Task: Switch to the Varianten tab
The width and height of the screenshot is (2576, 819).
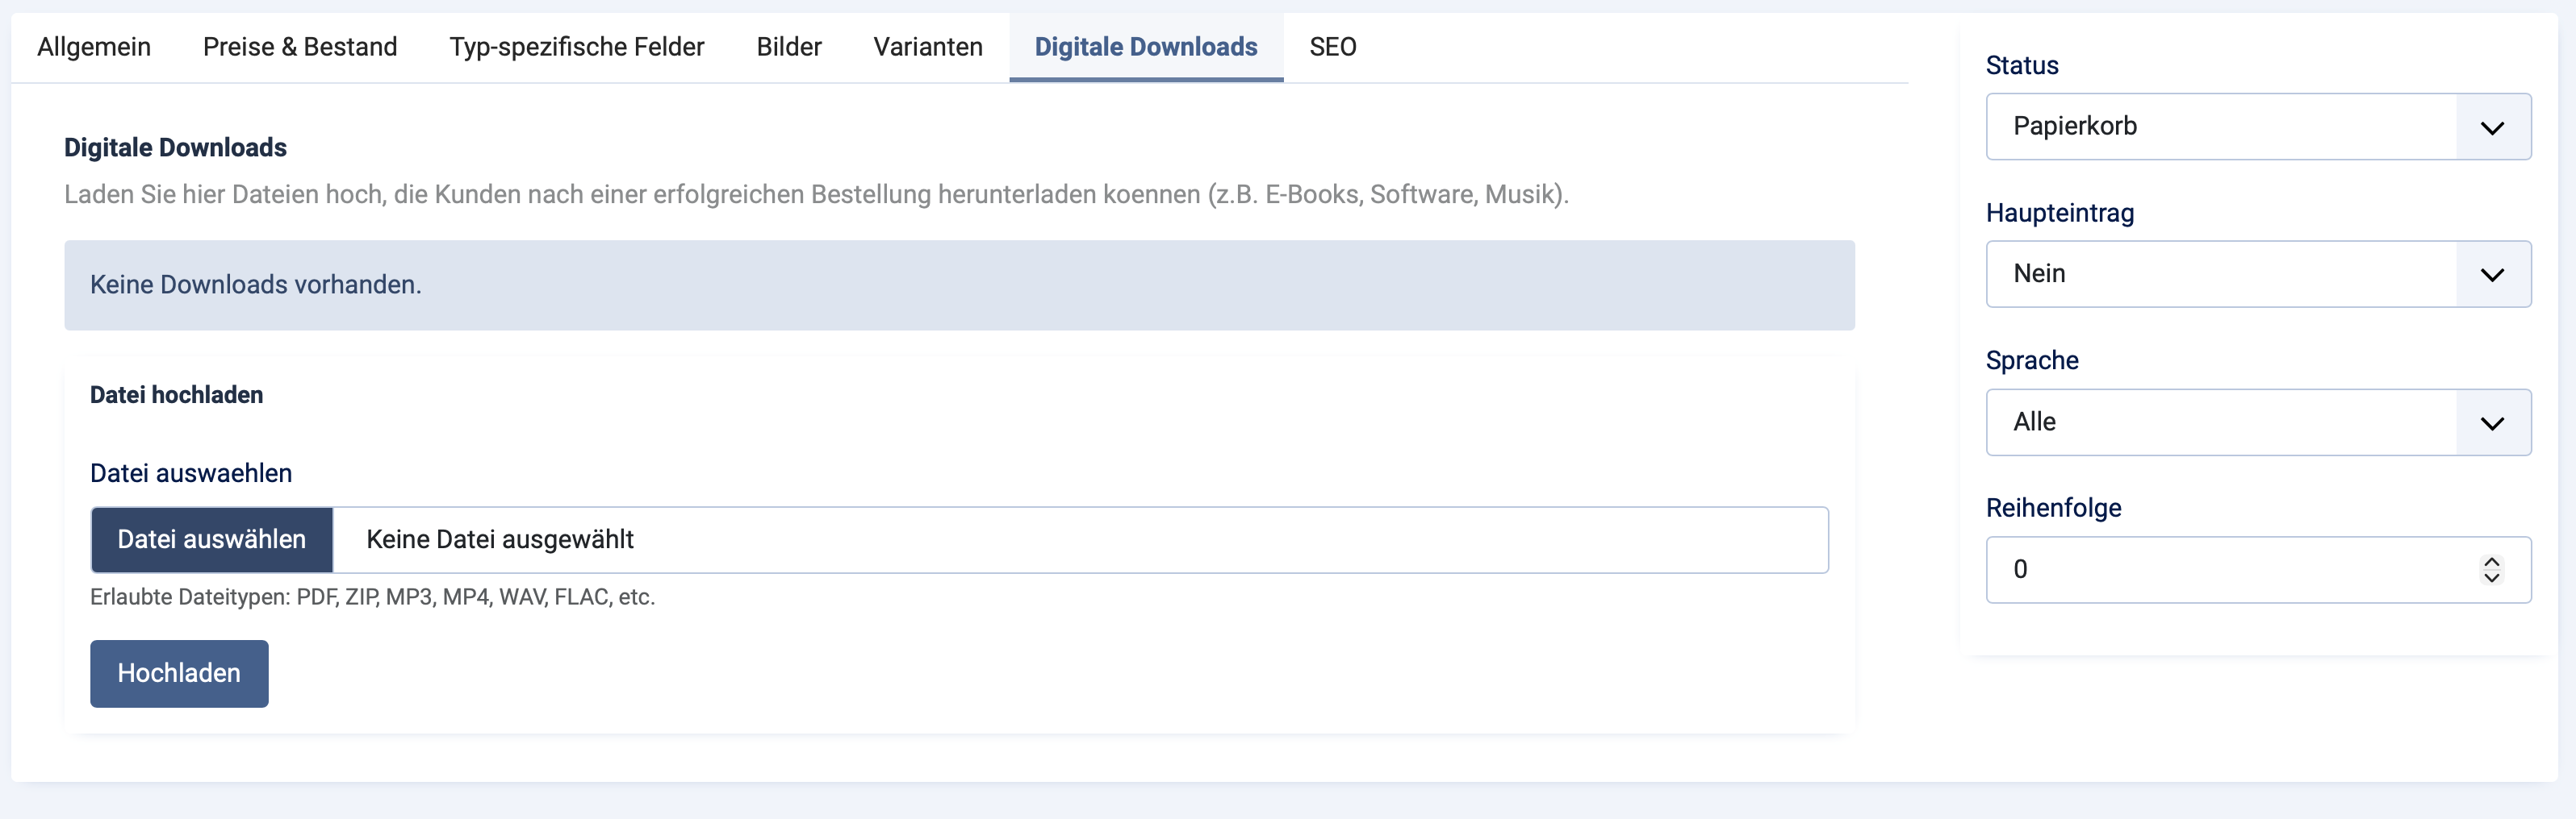Action: pos(927,46)
